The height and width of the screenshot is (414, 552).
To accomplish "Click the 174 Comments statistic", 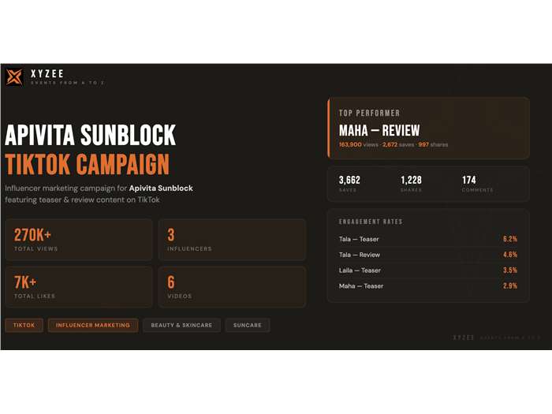I will click(x=476, y=184).
